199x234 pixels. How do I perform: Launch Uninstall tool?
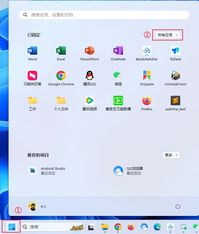[x=175, y=78]
